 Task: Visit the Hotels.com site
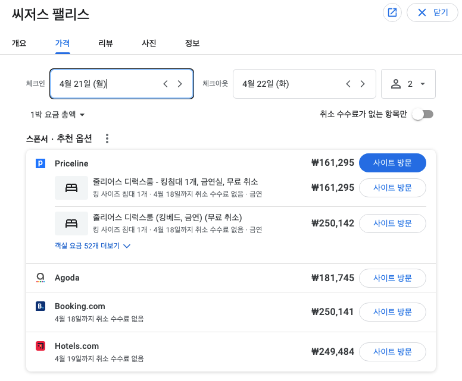coord(392,352)
